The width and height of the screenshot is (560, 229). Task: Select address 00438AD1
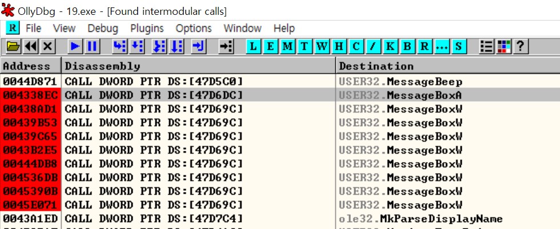(30, 109)
